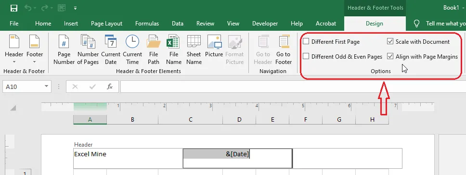Viewport: 466px width, 175px height.
Task: Insert Sheet Name element
Action: coord(194,50)
